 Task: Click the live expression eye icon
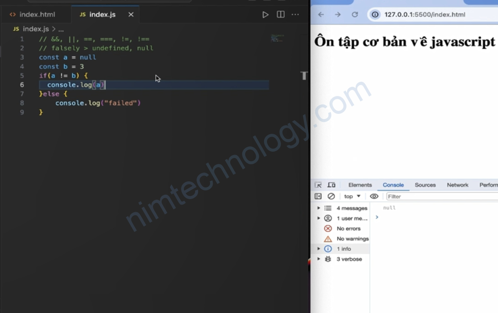374,196
